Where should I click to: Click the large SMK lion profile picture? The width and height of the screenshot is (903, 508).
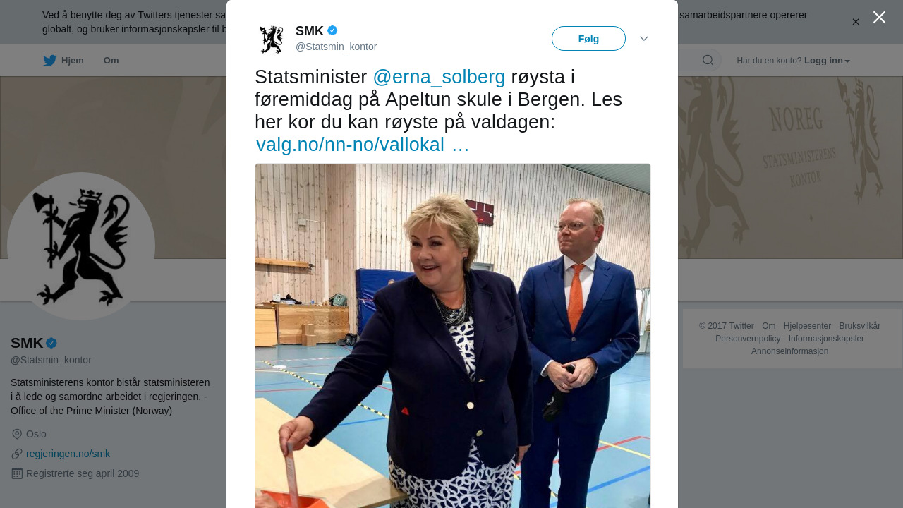81,246
